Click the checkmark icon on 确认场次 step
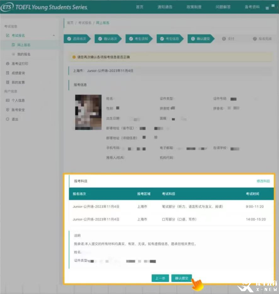Viewport: 279px width, 294px height. pos(100,39)
